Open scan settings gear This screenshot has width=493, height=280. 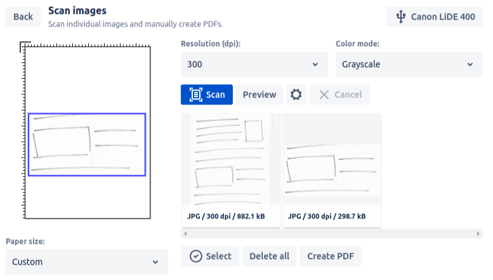[296, 94]
